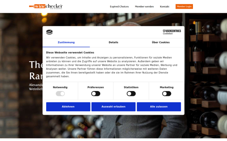
Task: Toggle the Notwendig cookies switch
Action: point(60,94)
